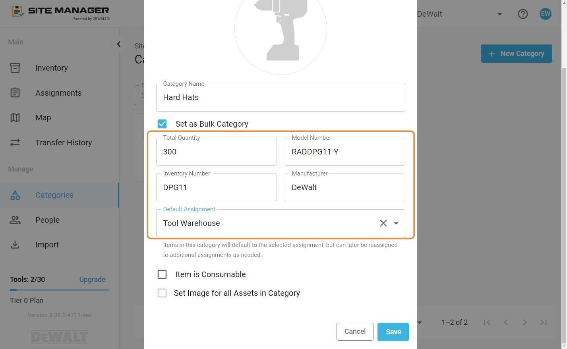Open the DeWalt organization dropdown
Screen dimensions: 567x349
click(500, 14)
